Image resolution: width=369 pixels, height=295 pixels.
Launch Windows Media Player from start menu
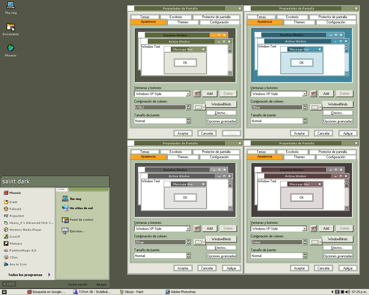tap(25, 230)
